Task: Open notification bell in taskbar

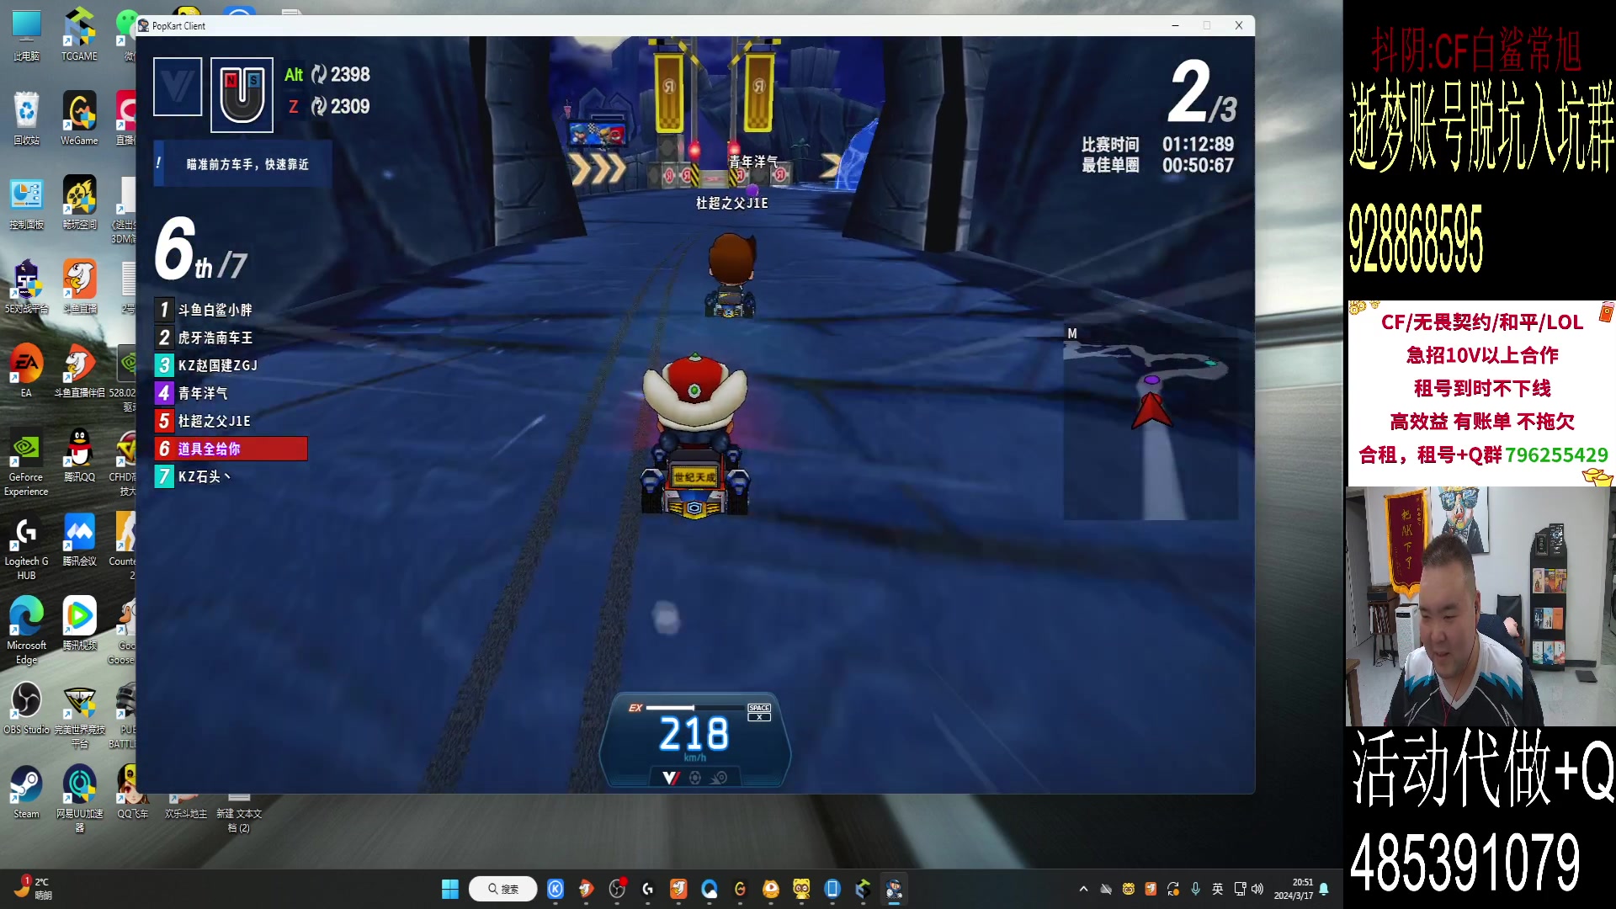Action: [1324, 889]
